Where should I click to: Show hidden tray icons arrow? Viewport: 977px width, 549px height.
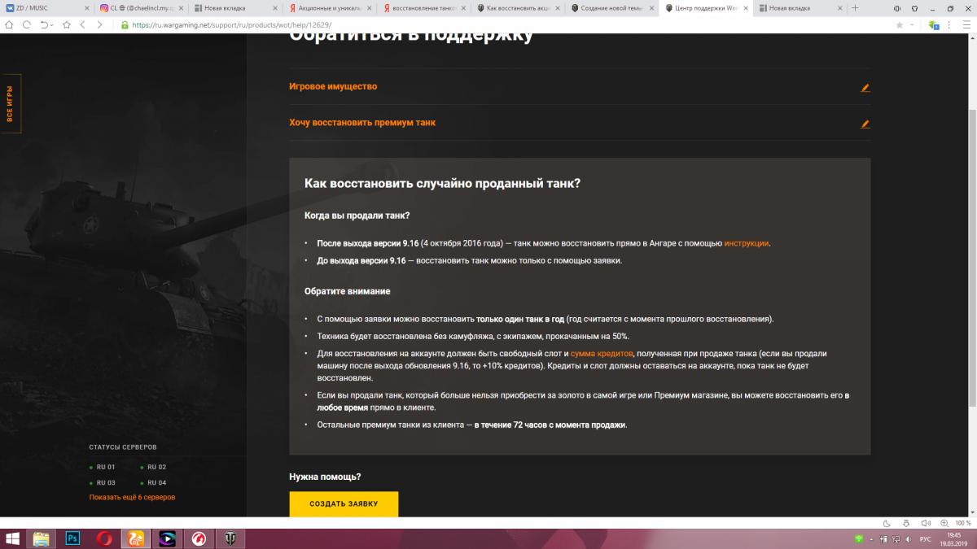click(870, 538)
